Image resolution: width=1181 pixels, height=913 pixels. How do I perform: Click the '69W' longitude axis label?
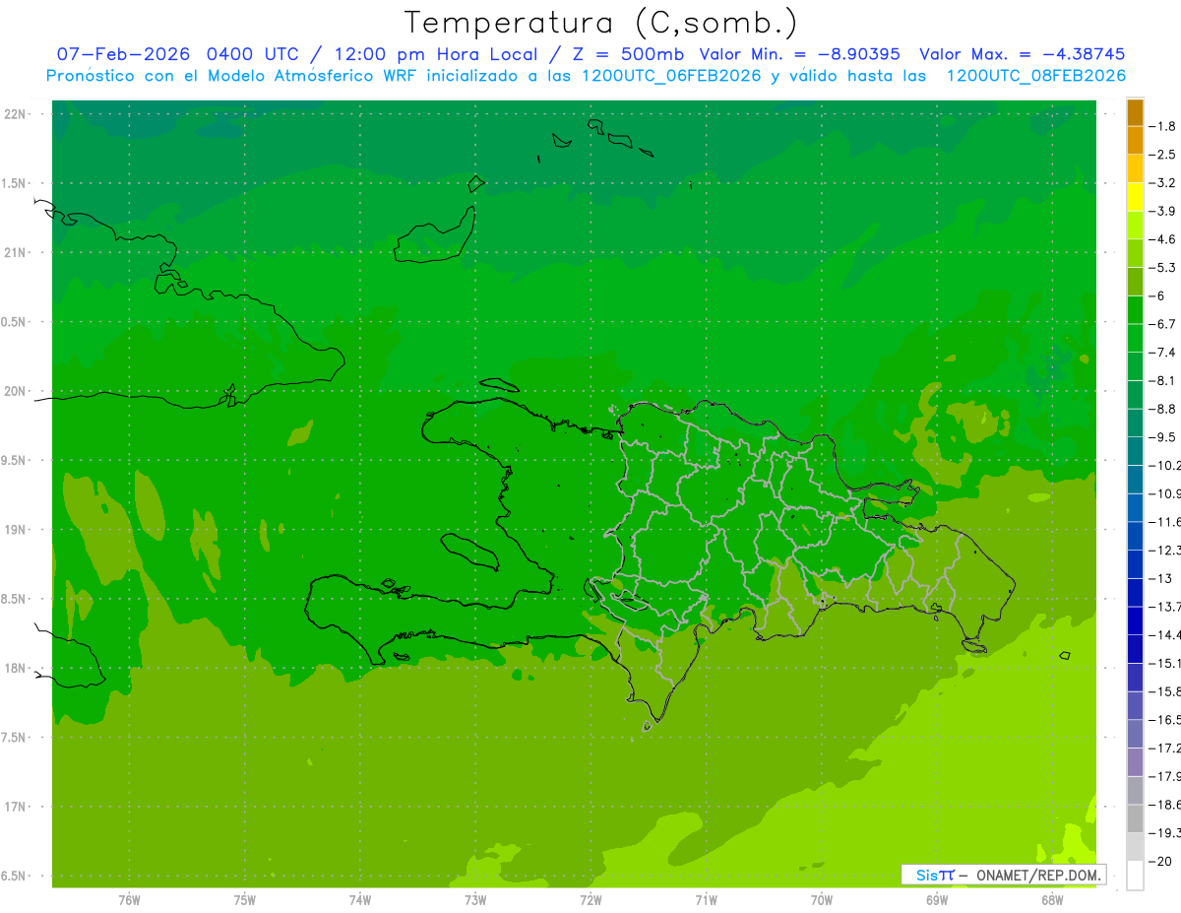tap(936, 900)
